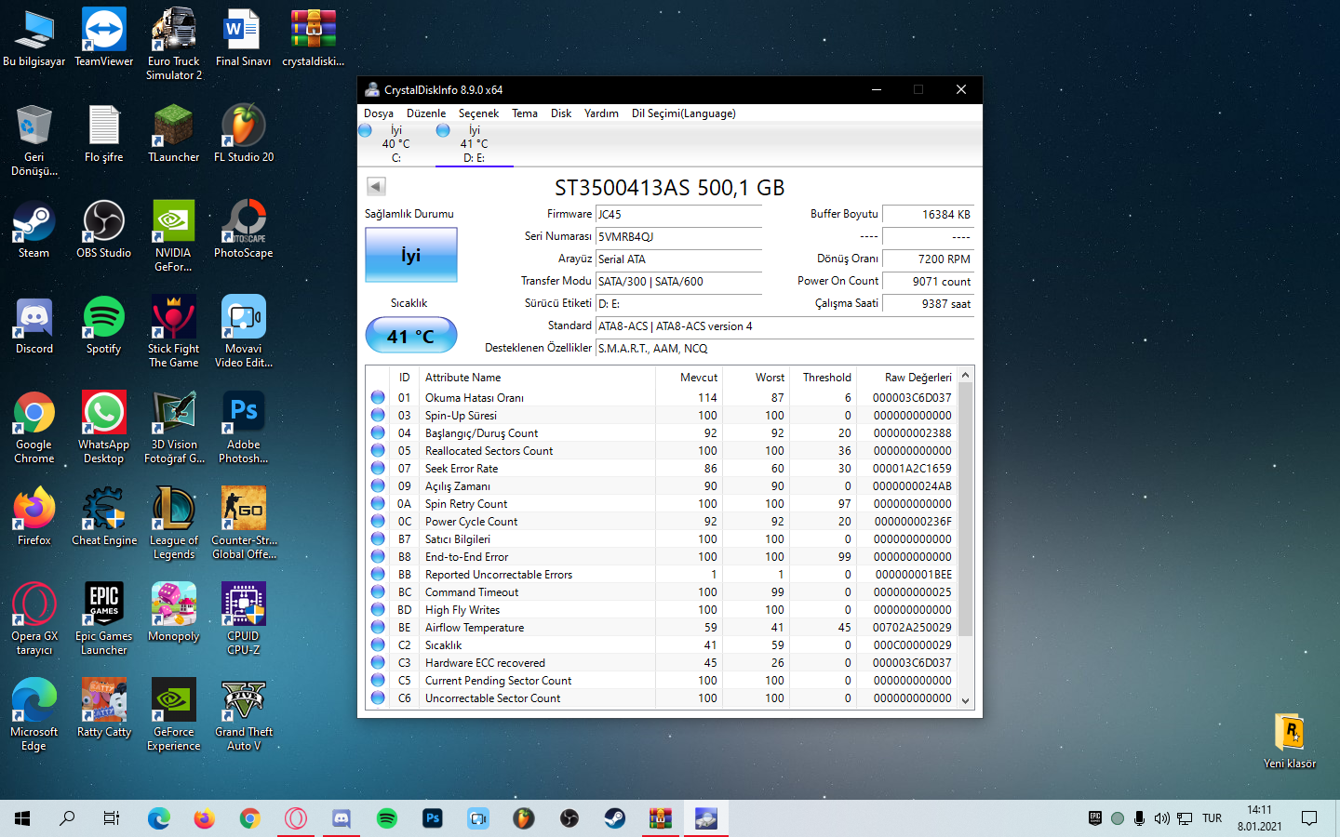Viewport: 1340px width, 837px height.
Task: Open the Seçenek menu
Action: click(478, 113)
